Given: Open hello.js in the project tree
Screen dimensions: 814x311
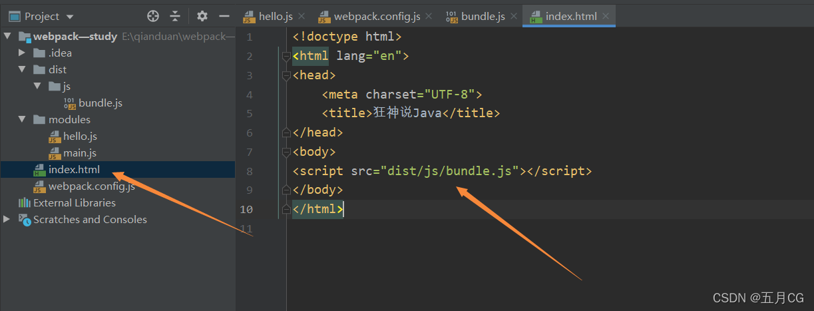Looking at the screenshot, I should pos(81,136).
